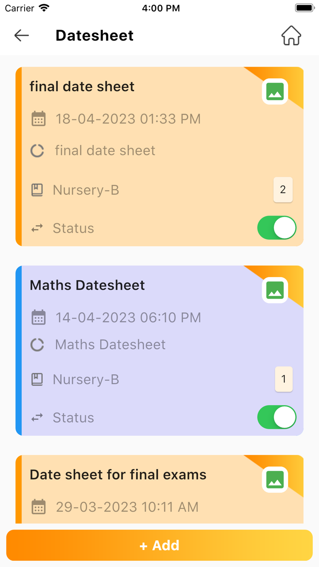Tap the home icon in the header
This screenshot has height=567, width=319.
291,35
